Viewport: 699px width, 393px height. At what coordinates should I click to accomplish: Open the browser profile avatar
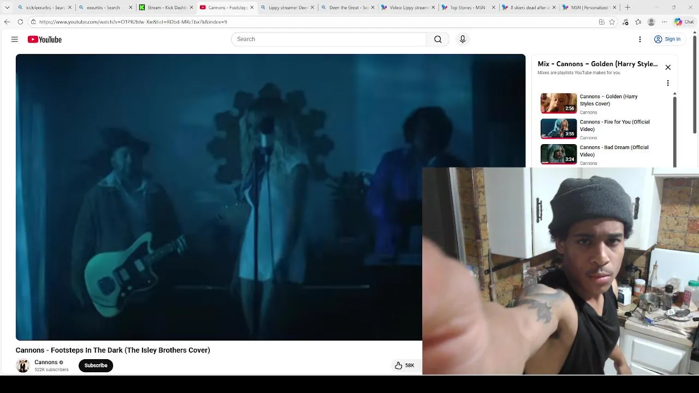[651, 22]
